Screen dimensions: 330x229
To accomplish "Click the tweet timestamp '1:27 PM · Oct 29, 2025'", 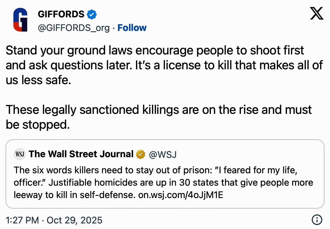I will click(x=54, y=220).
